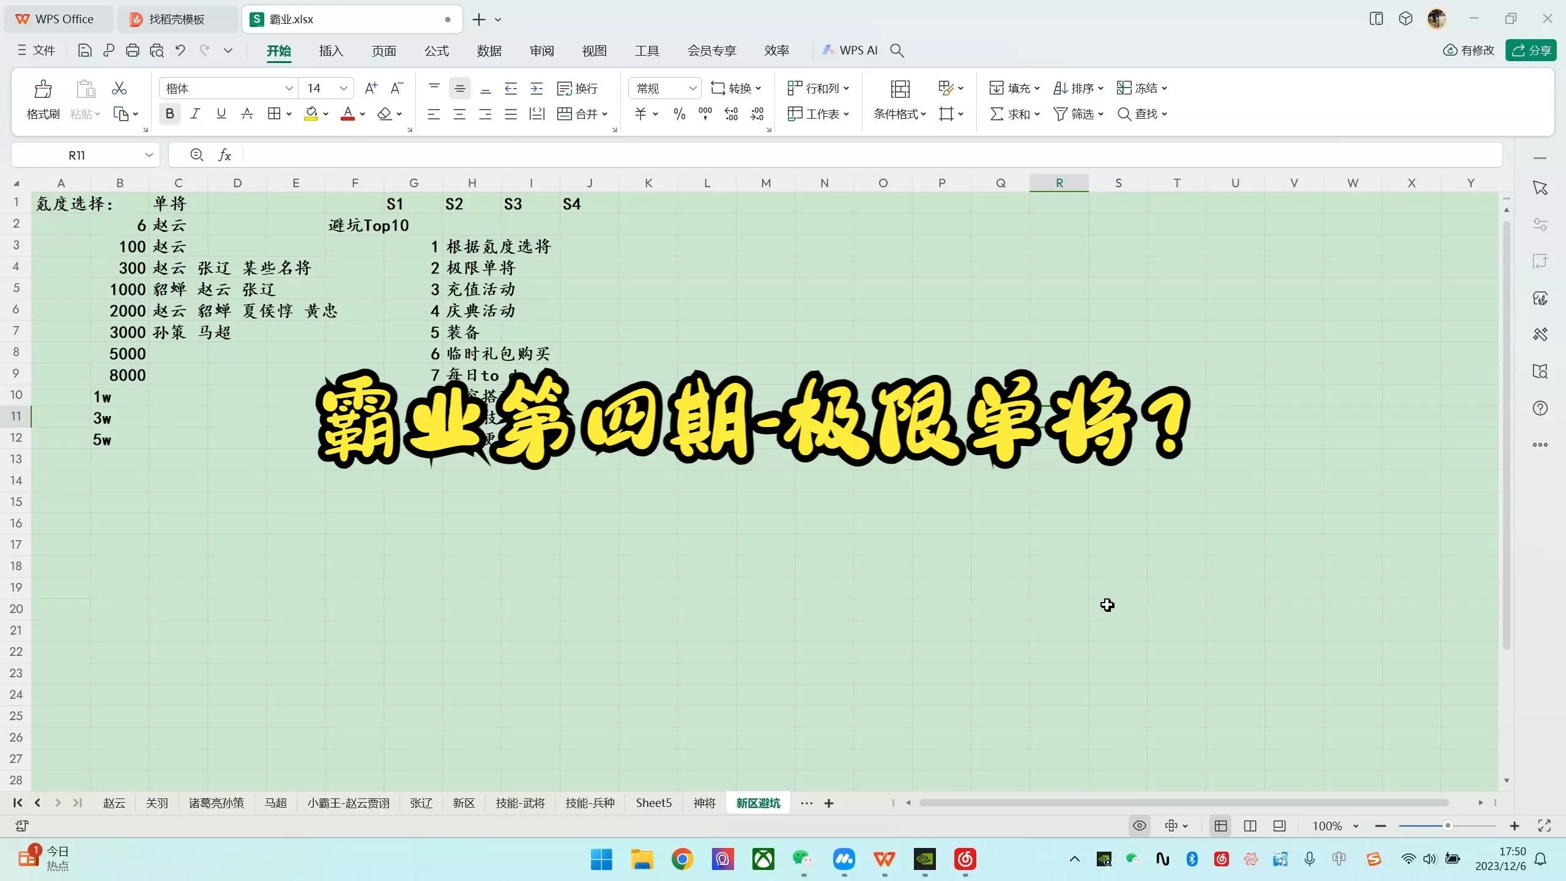Expand the font name dropdown (楷体)
Viewport: 1566px width, 881px height.
tap(289, 88)
